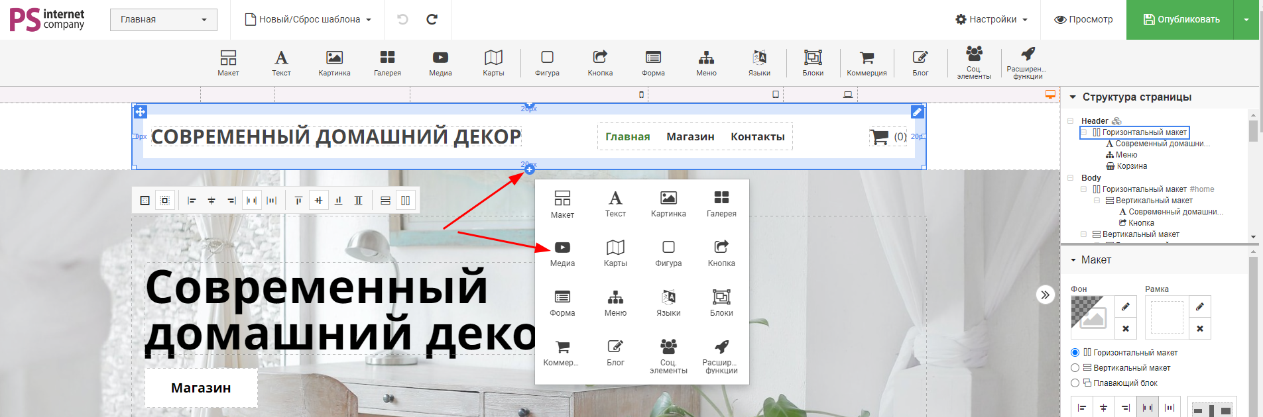Pick Расшир. функции in the popup palette
1263x417 pixels.
tap(721, 357)
